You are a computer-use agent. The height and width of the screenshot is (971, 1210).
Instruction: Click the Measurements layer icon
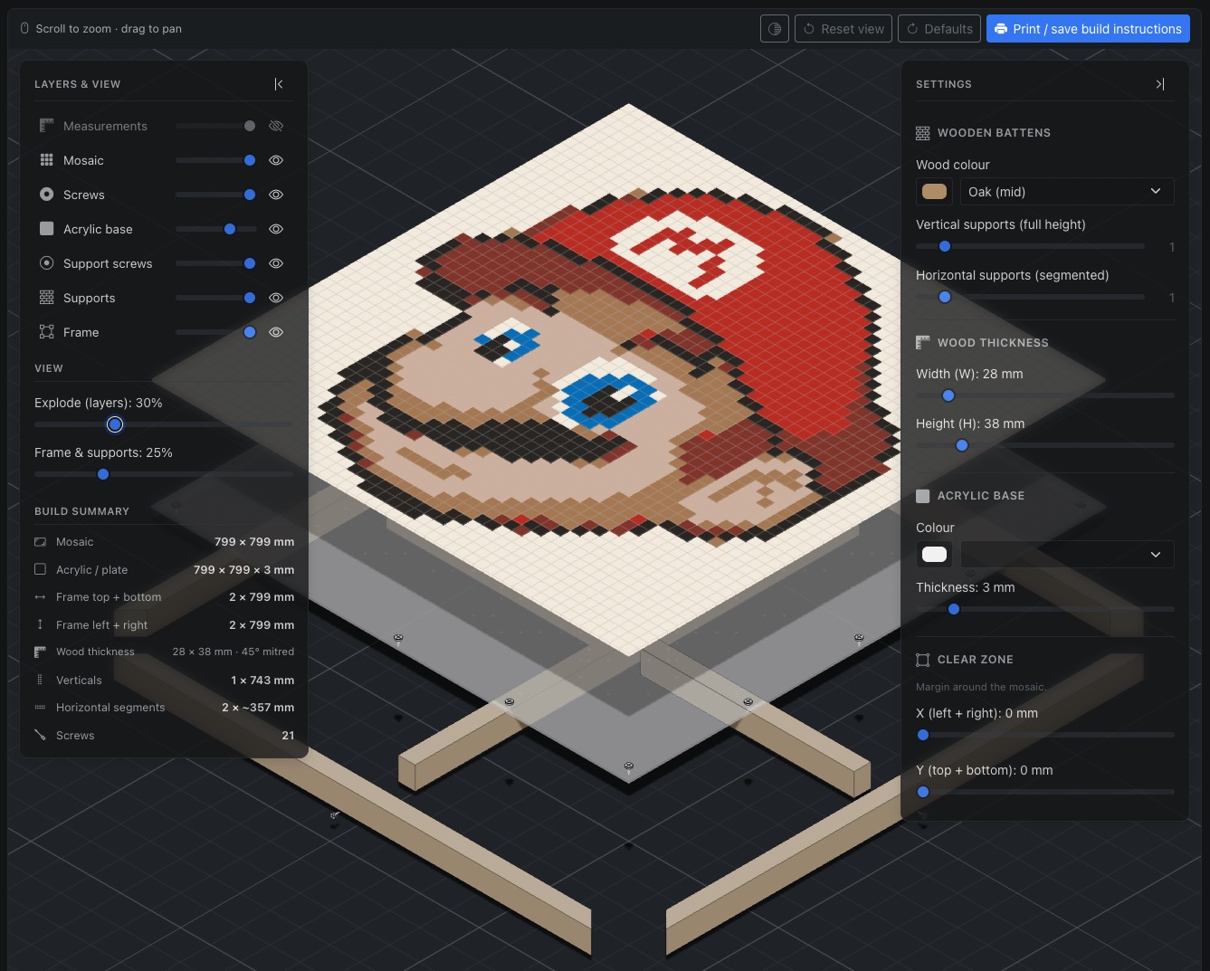(x=47, y=126)
